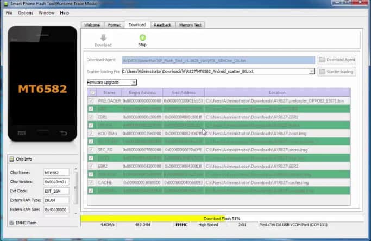Click the PRELOADER name cell
The width and height of the screenshot is (371, 241).
(x=109, y=101)
